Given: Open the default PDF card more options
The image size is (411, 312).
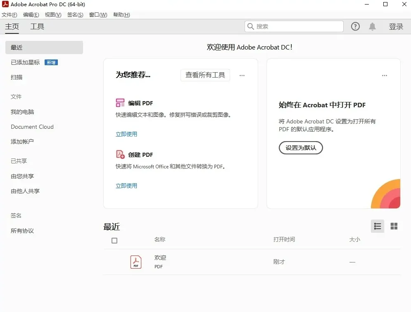Looking at the screenshot, I should (385, 76).
